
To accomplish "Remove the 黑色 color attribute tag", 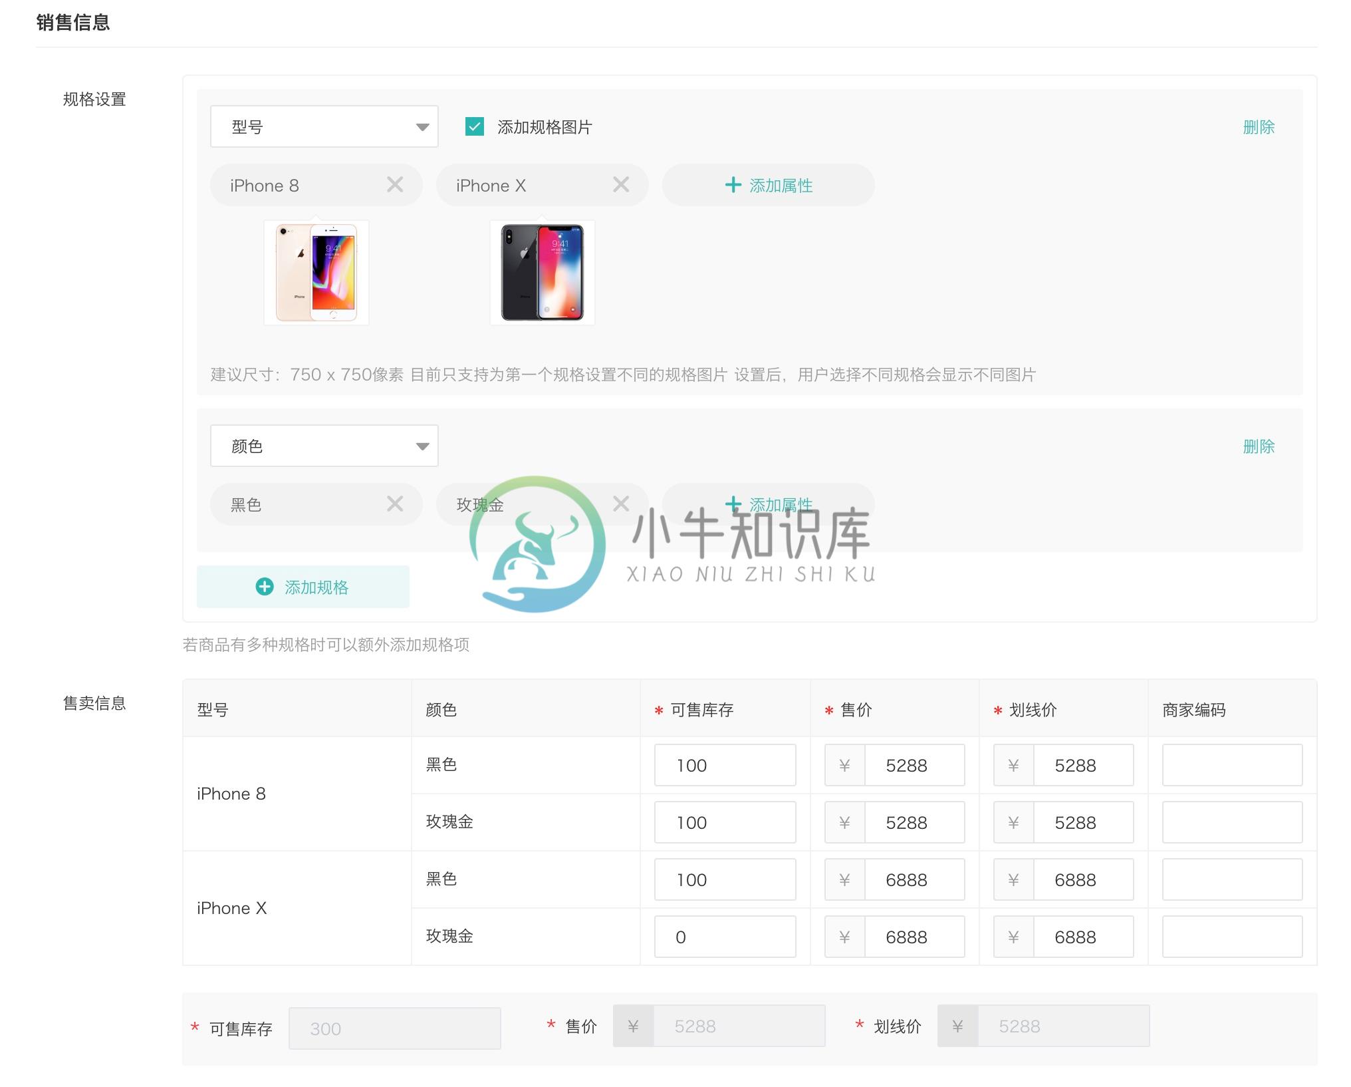I will 395,504.
